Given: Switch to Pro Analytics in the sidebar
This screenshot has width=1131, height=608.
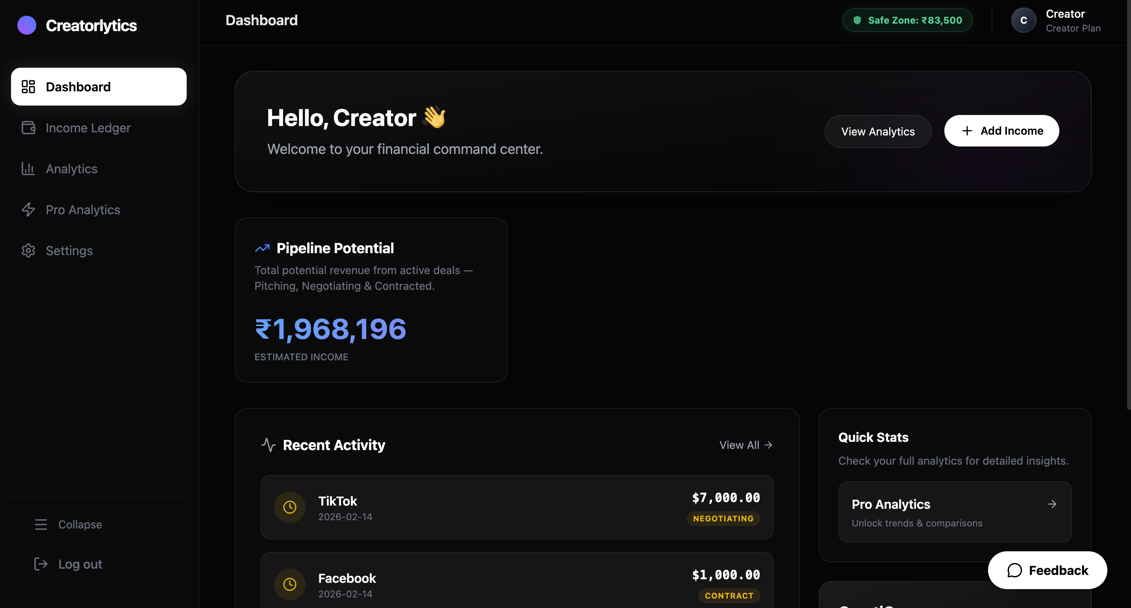Looking at the screenshot, I should tap(83, 209).
